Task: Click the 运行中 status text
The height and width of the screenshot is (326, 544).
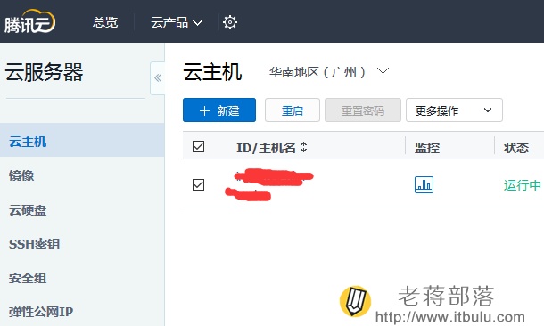Action: click(x=523, y=185)
